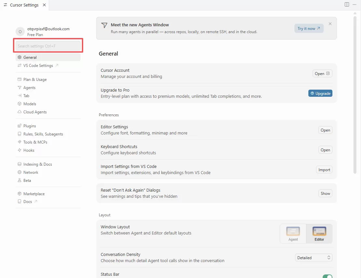Viewport: 361px width, 278px height.
Task: Click the external arrow beside VS Code Settings
Action: pyautogui.click(x=57, y=65)
